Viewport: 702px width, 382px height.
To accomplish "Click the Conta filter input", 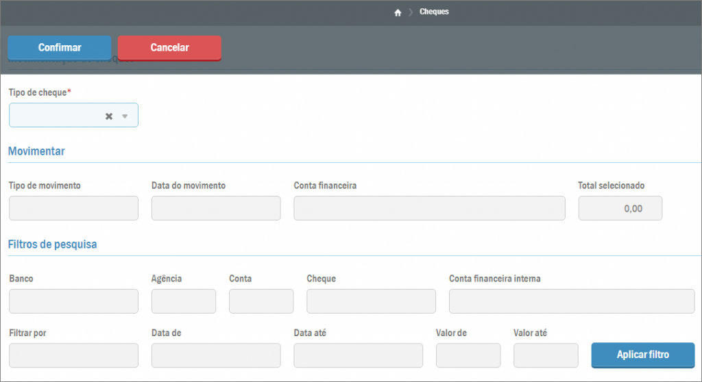I will tap(261, 301).
